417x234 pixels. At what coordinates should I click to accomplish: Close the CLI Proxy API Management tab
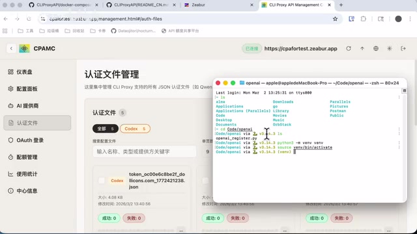tap(329, 5)
